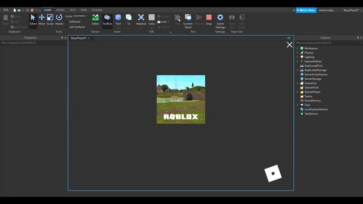
Task: Expand the Workspace node in Explorer
Action: [297, 48]
